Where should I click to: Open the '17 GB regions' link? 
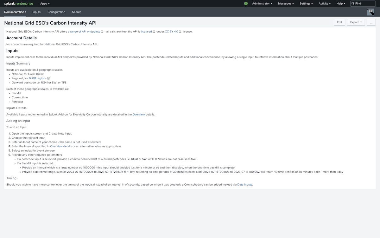(x=37, y=78)
